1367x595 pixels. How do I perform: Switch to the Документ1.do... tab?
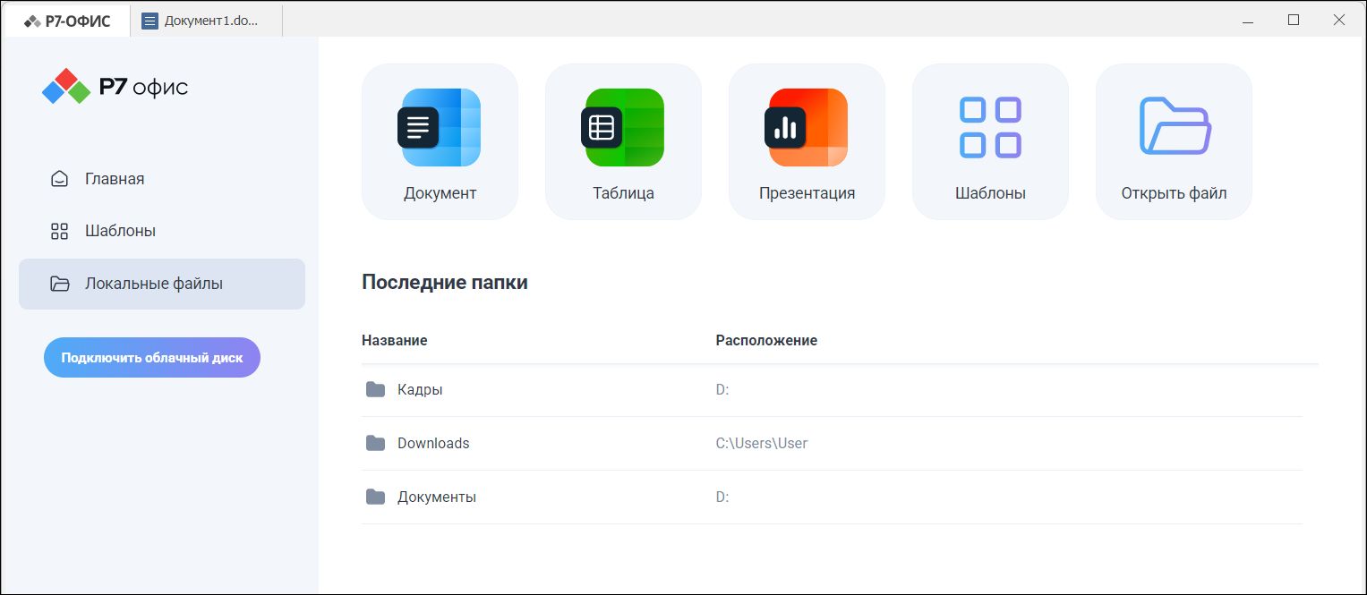[207, 21]
